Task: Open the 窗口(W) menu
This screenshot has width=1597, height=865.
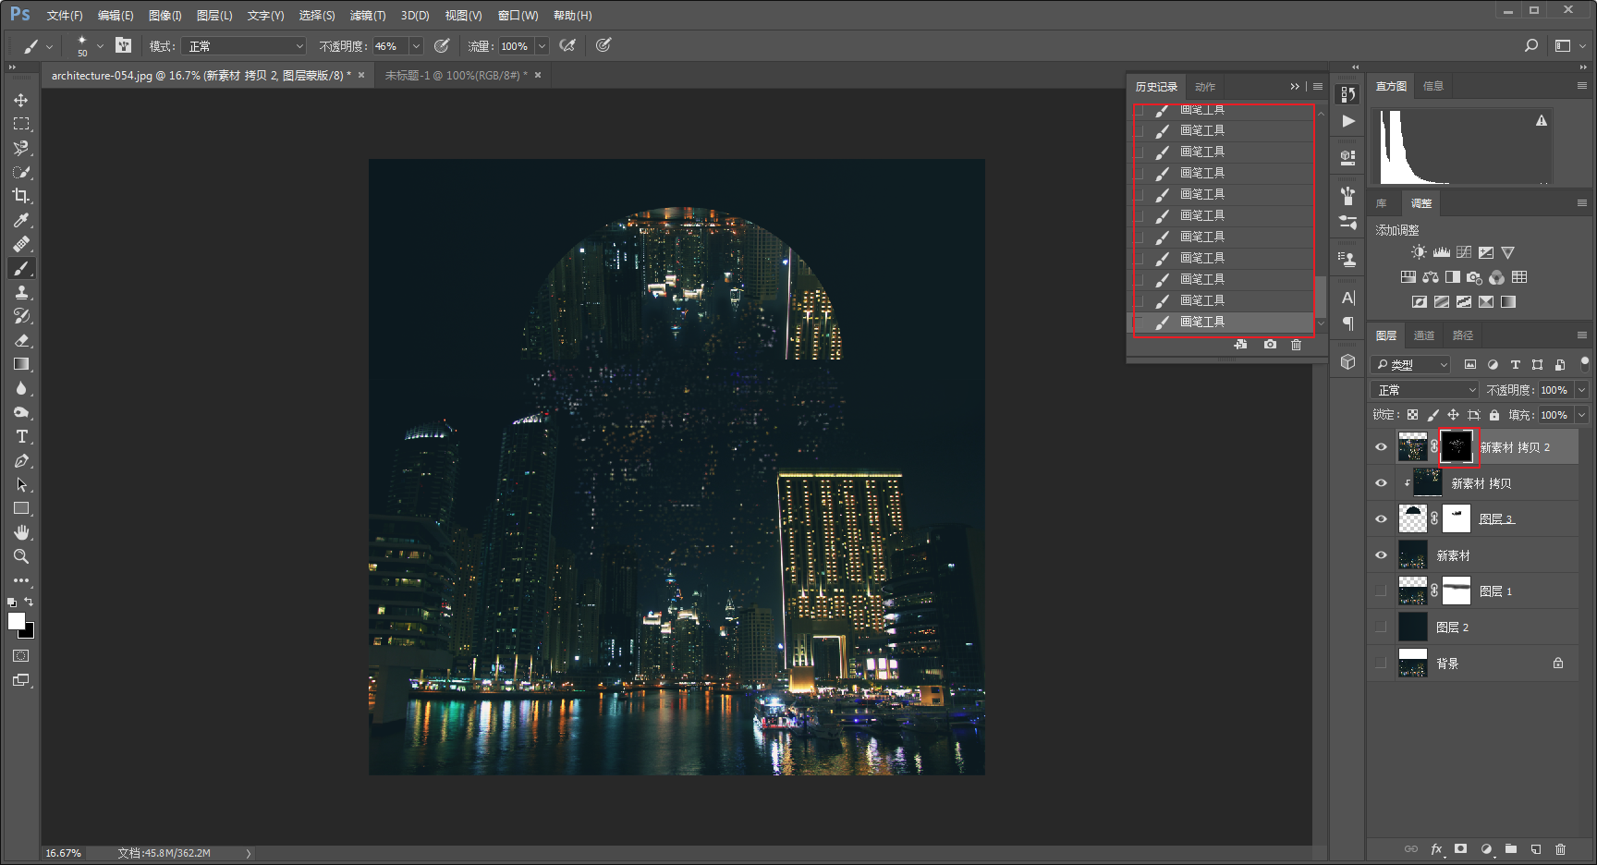Action: 518,16
